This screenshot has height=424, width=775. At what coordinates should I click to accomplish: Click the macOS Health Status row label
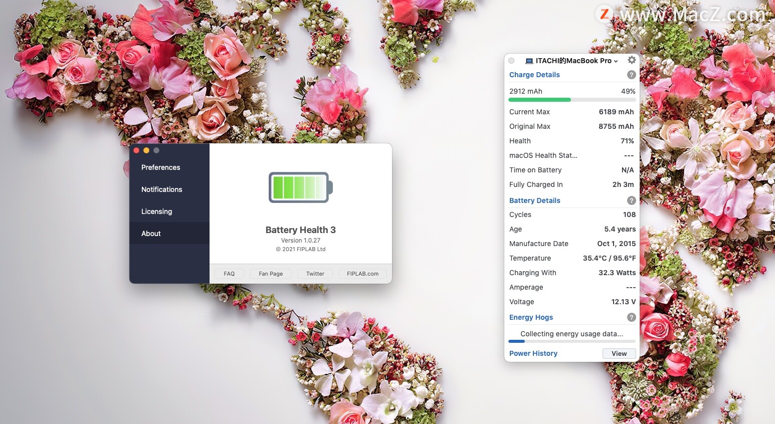point(543,155)
